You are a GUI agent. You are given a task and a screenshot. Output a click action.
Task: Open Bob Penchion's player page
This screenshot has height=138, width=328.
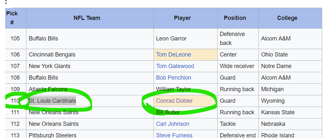coord(173,78)
